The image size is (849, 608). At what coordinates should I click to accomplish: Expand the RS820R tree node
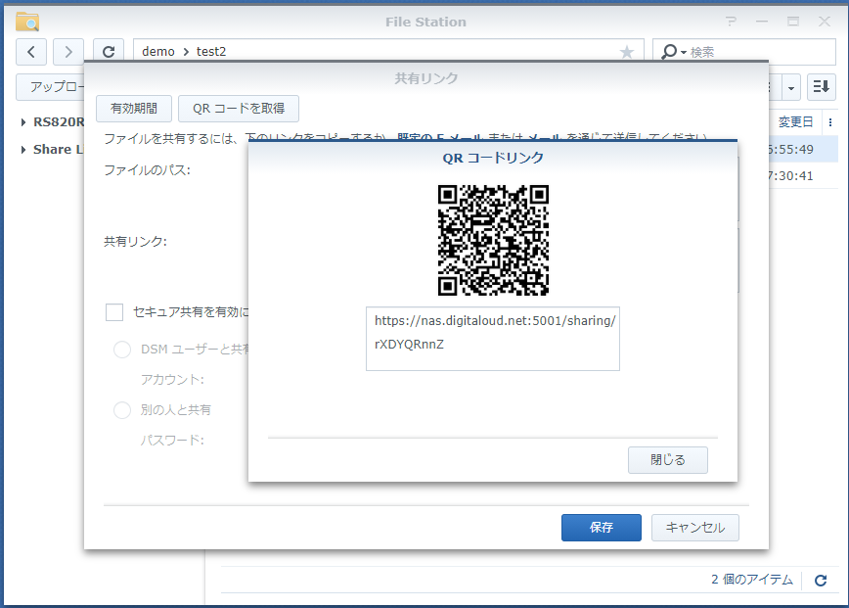tap(23, 122)
